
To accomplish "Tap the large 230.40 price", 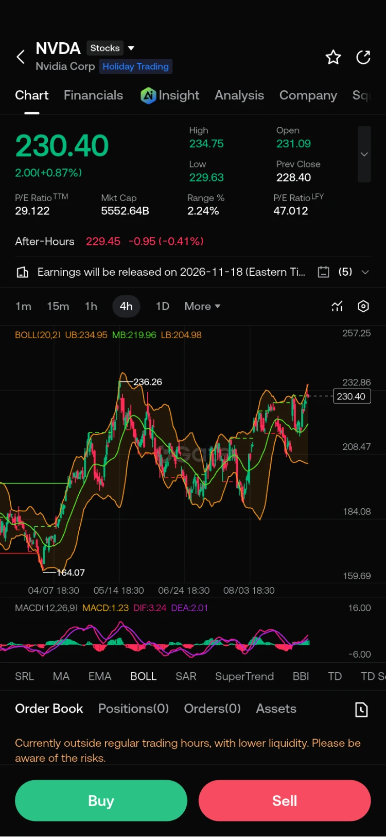I will (x=62, y=146).
